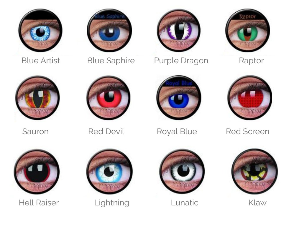Open the Lightning caption link
The width and height of the screenshot is (302, 226).
tap(111, 203)
